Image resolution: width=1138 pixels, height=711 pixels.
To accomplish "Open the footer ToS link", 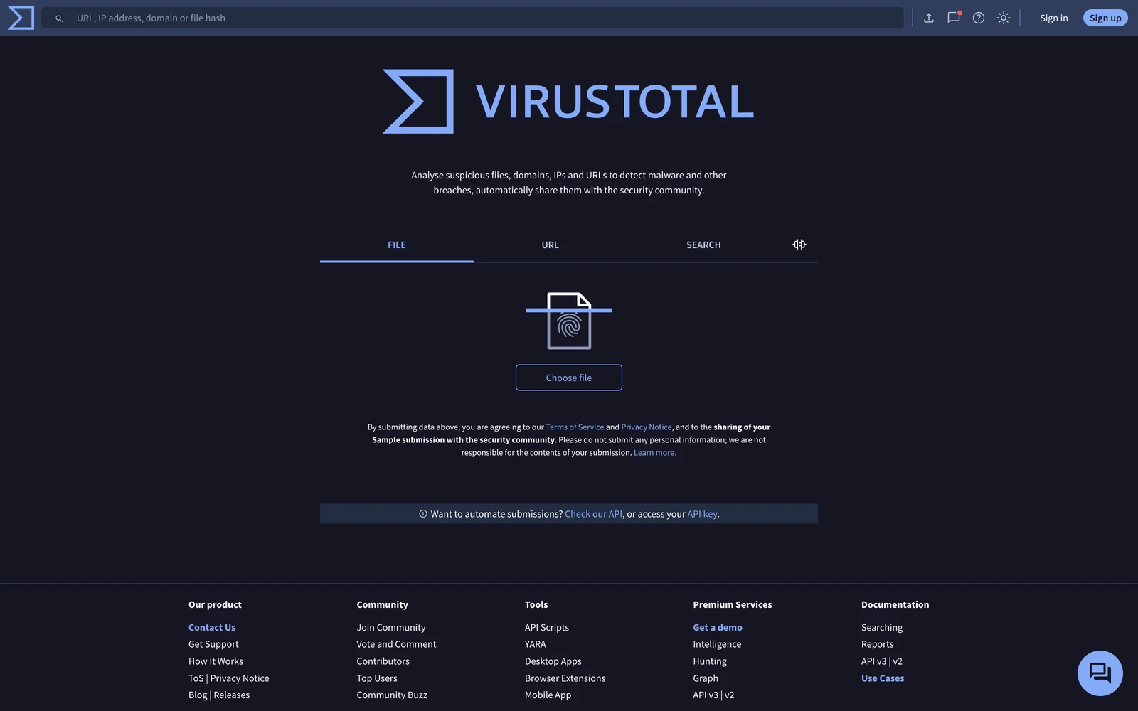I will click(x=196, y=678).
